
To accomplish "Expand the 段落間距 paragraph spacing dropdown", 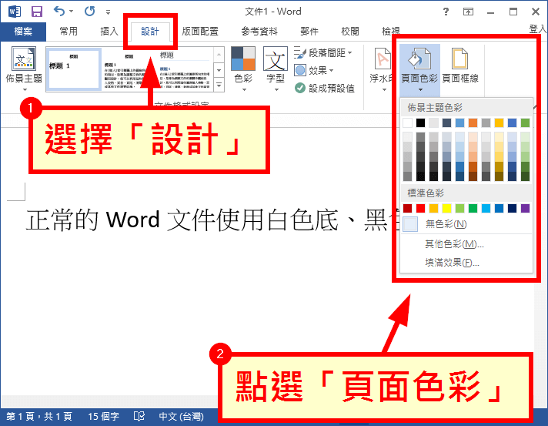I will pos(323,52).
